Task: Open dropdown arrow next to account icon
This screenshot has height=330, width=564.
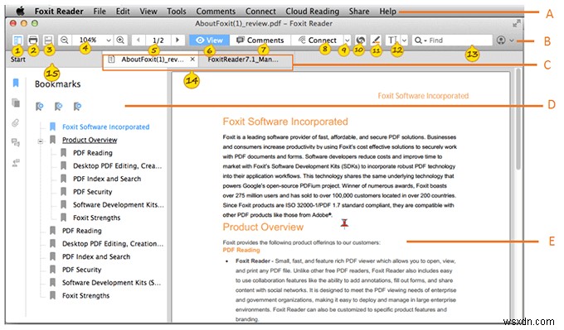Action: (512, 41)
